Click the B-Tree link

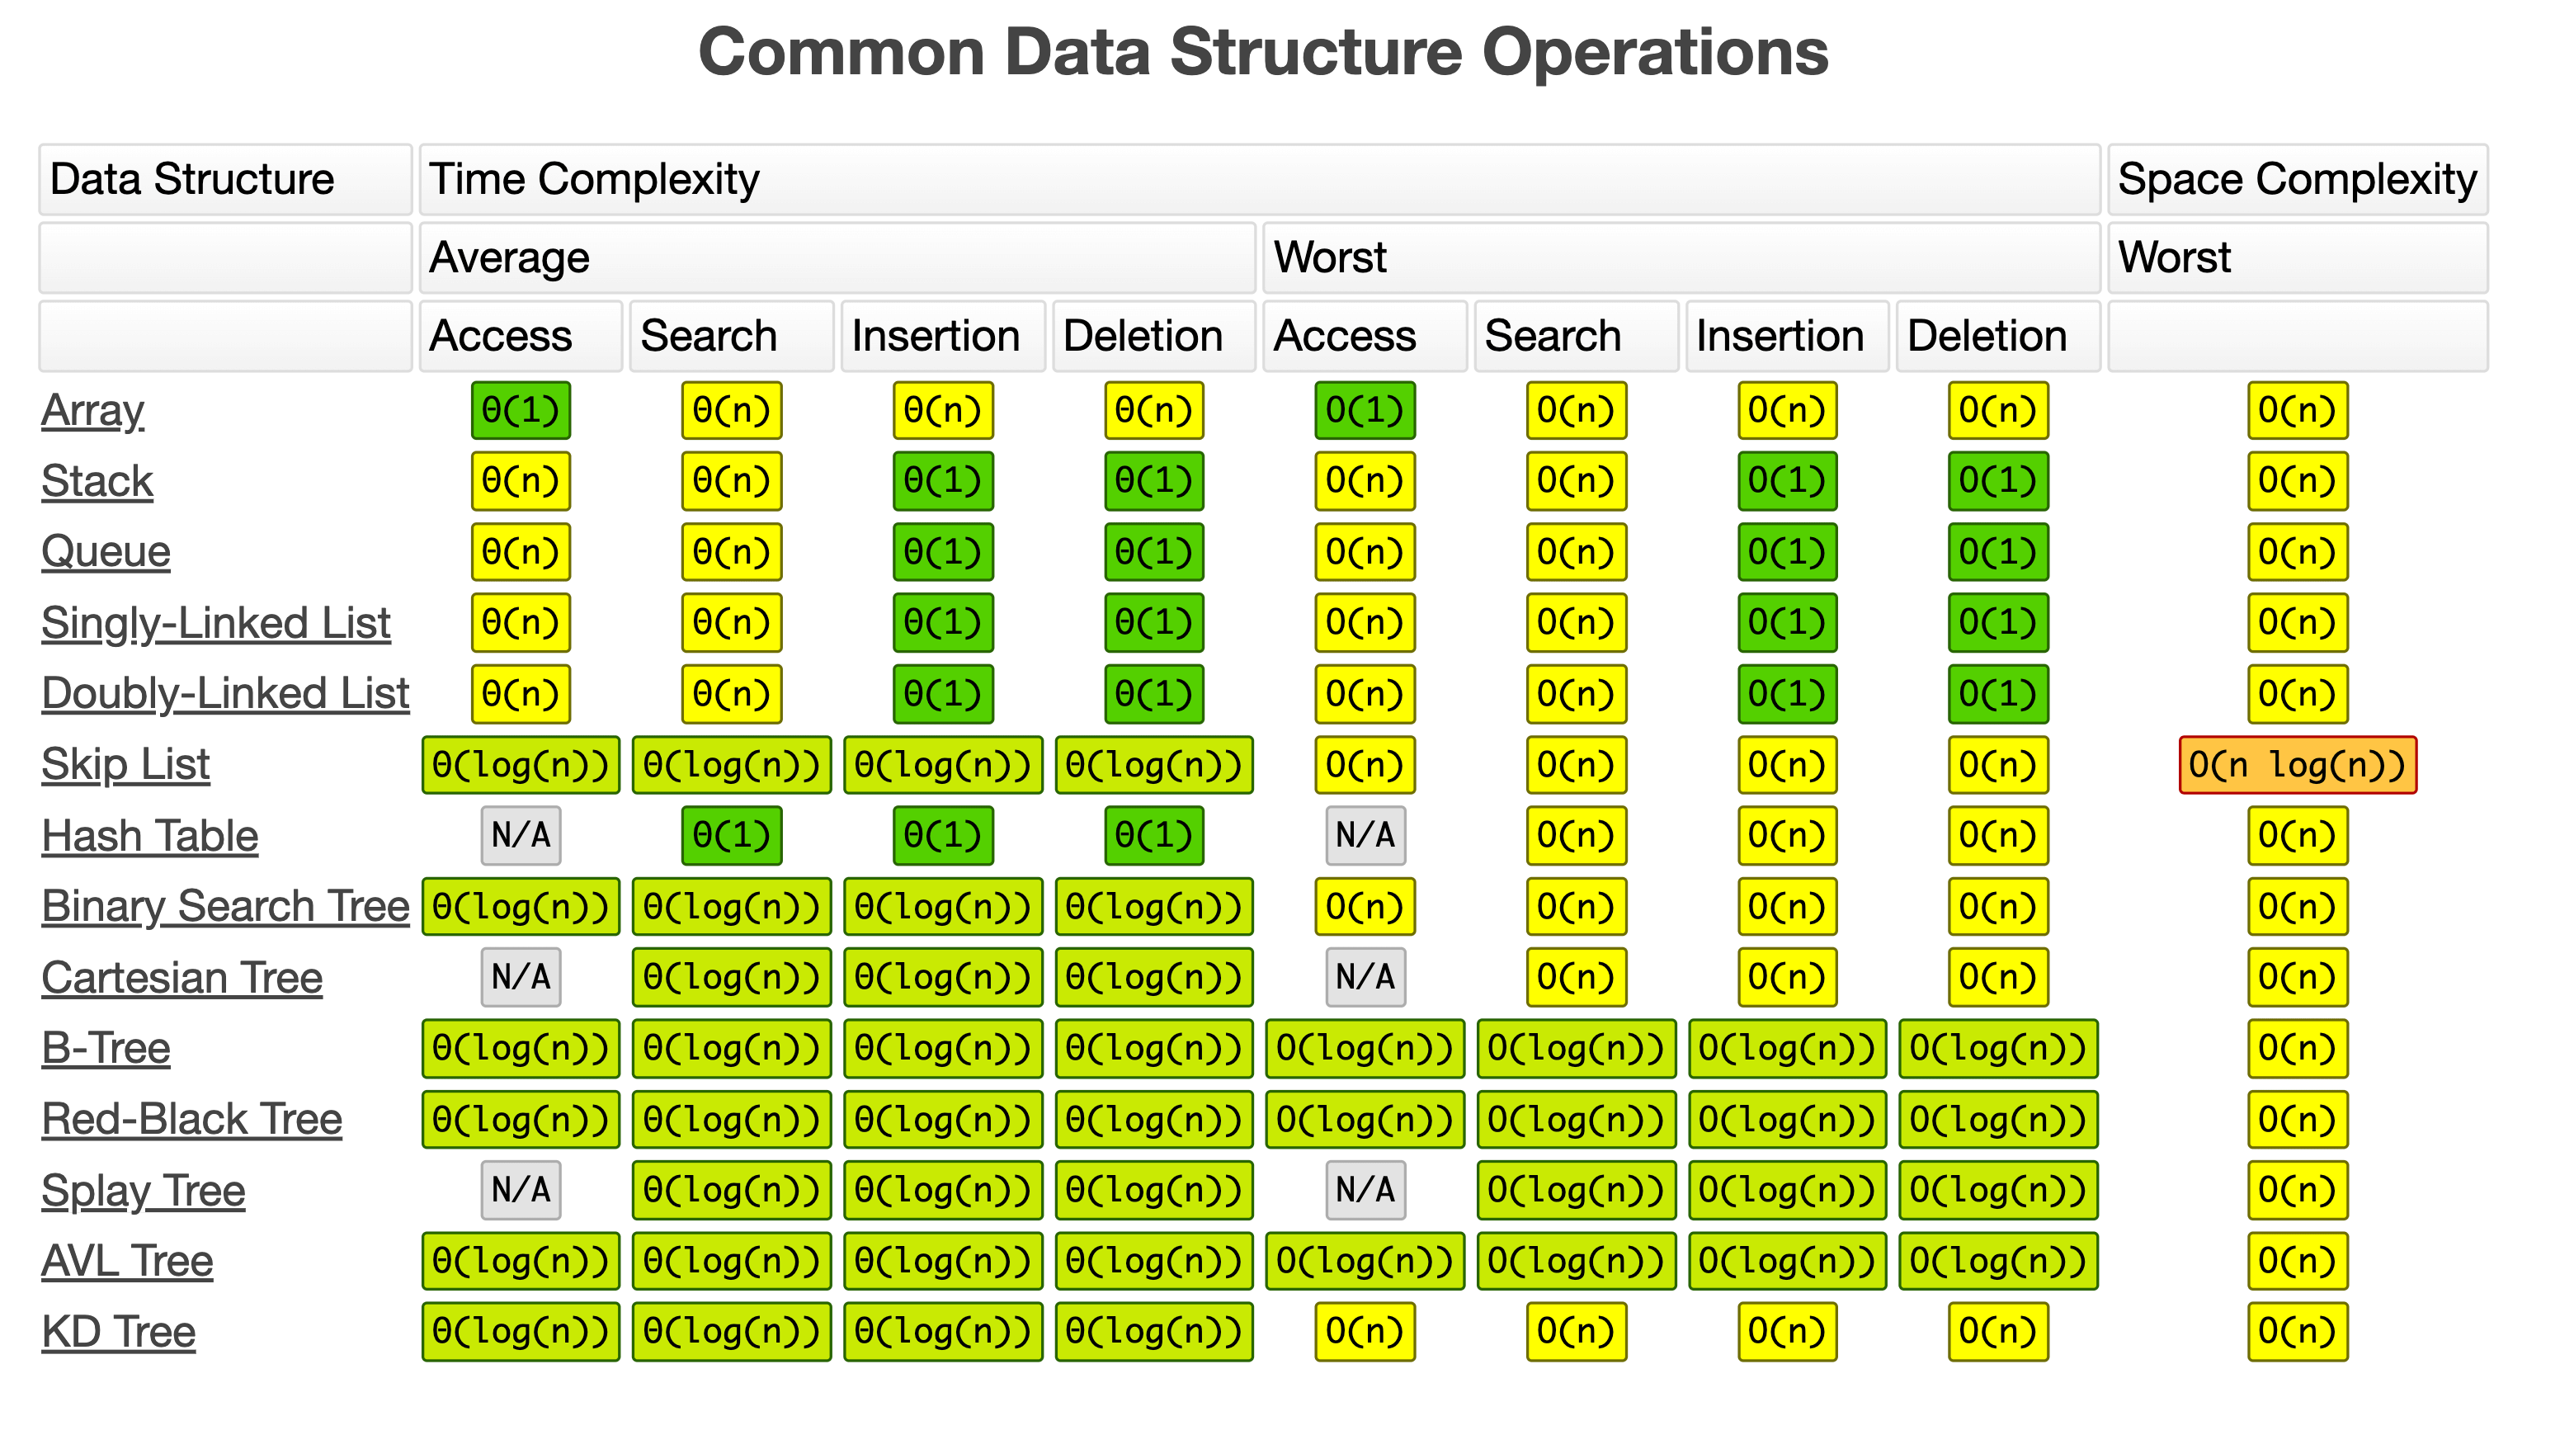106,1050
